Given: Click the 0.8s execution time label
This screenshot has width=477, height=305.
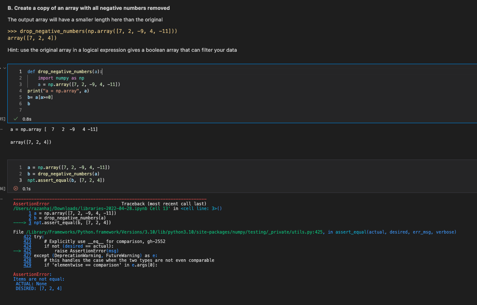Looking at the screenshot, I should click(x=27, y=119).
